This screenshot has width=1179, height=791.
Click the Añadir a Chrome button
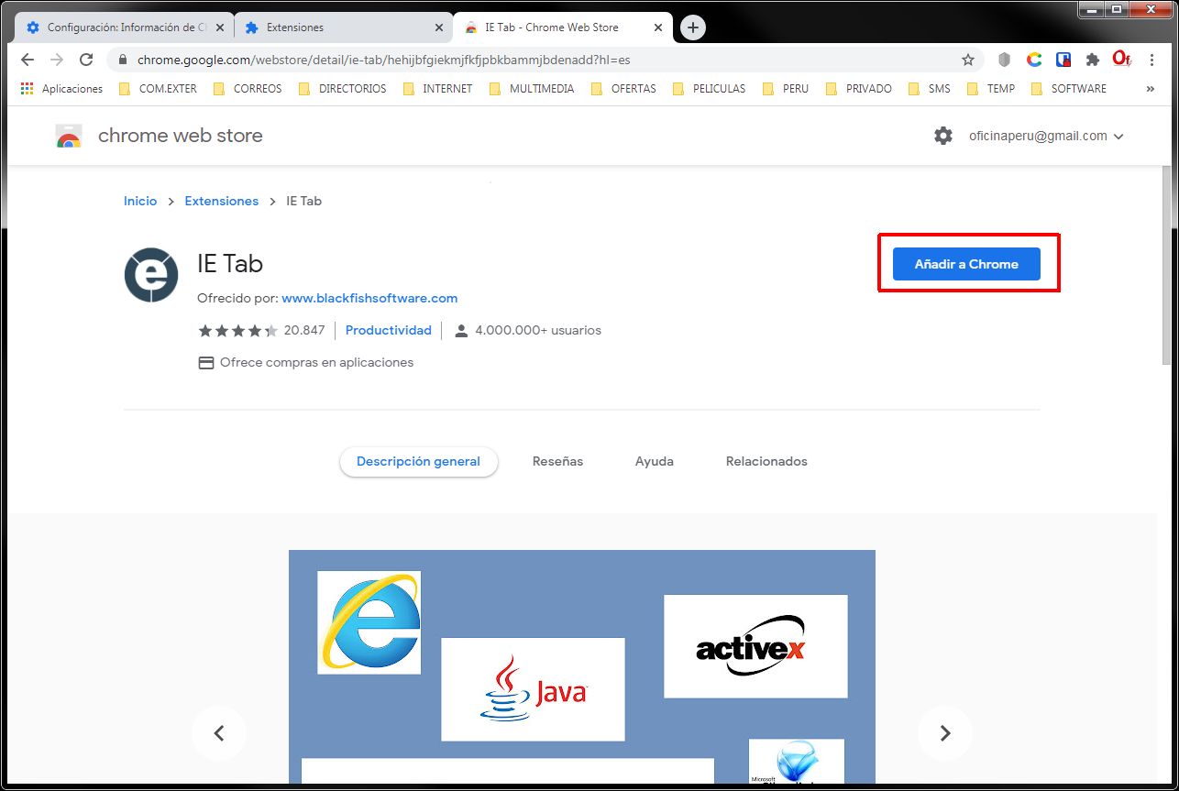click(x=966, y=264)
